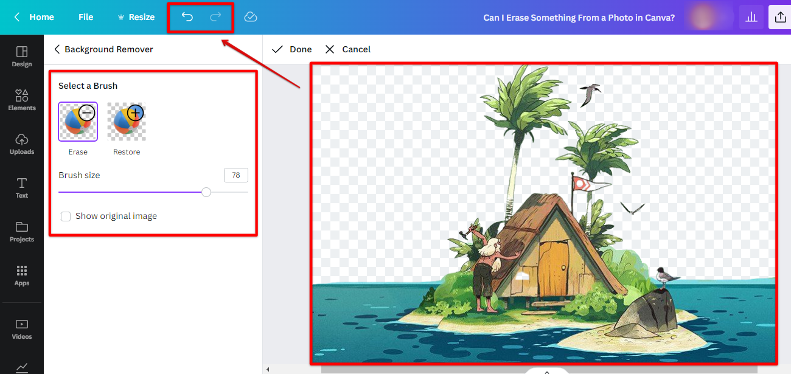Click the Resize menu item
791x374 pixels.
136,17
